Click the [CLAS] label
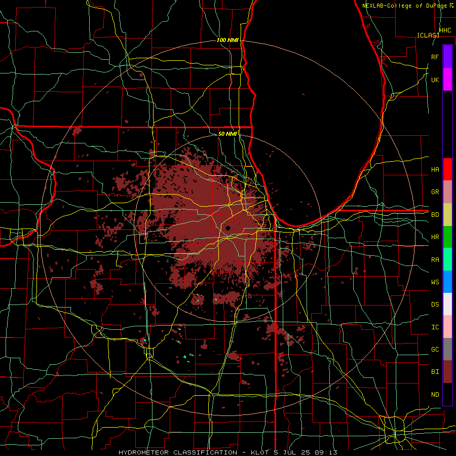Image resolution: width=456 pixels, height=456 pixels. (428, 35)
